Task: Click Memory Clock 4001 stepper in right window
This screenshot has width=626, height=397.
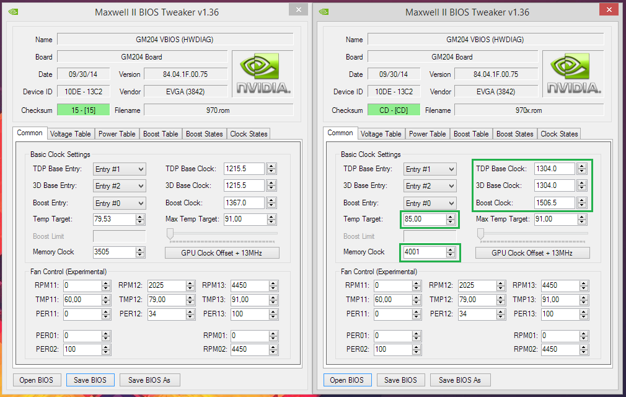Action: coord(451,252)
